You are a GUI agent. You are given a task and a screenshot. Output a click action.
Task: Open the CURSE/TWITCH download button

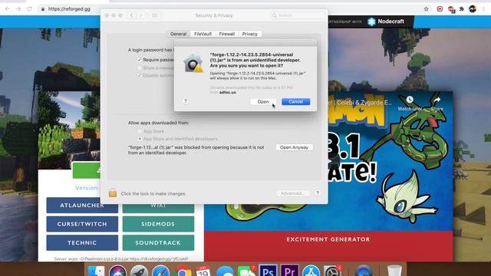coord(82,224)
